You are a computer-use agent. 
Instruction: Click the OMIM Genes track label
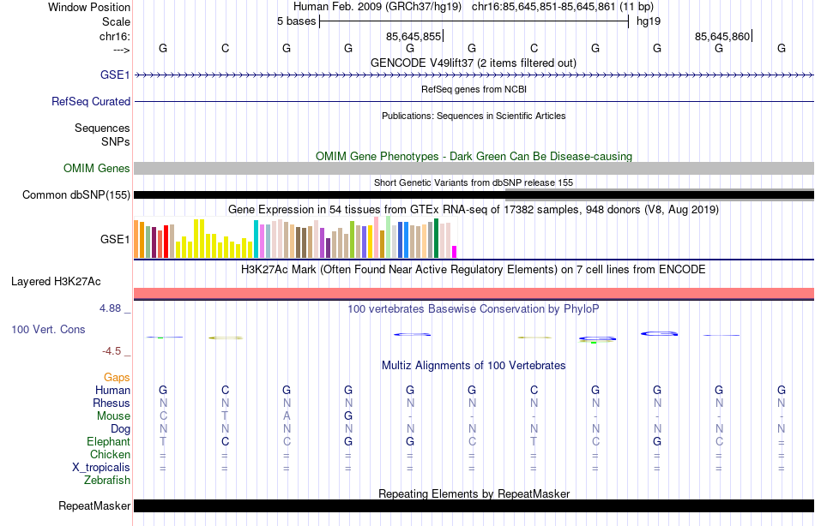[96, 168]
